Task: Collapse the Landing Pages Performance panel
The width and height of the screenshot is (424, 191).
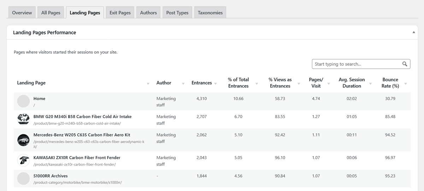Action: pos(413,32)
